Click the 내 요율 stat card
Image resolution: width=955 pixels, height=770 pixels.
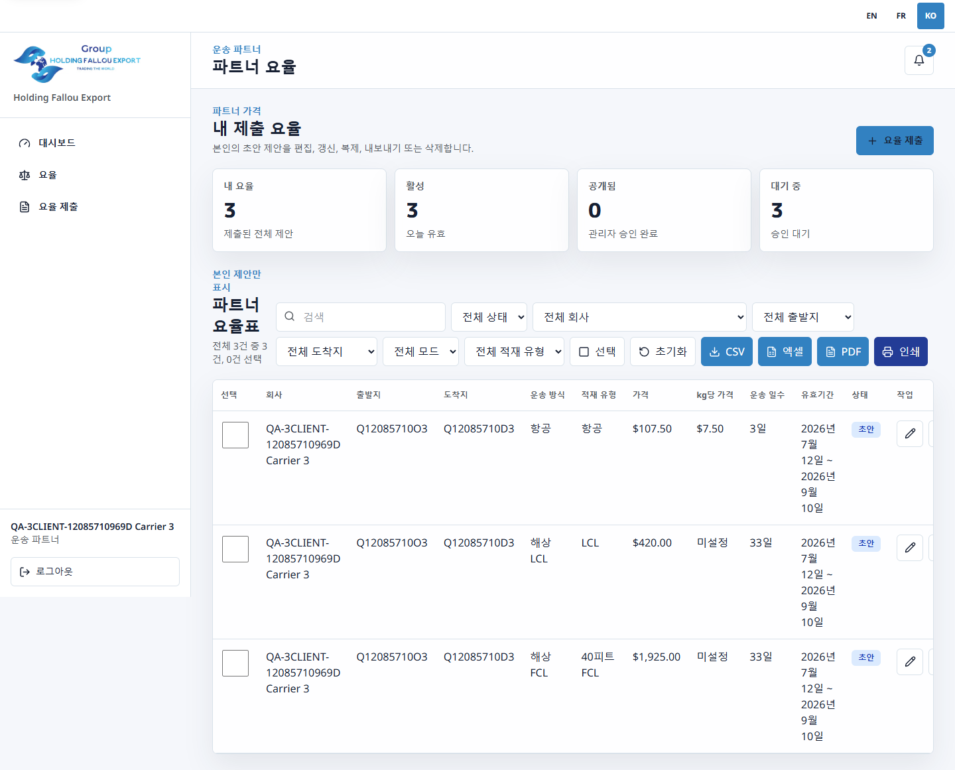(299, 210)
